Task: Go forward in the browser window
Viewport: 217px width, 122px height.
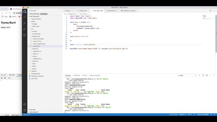Action: pos(6,13)
